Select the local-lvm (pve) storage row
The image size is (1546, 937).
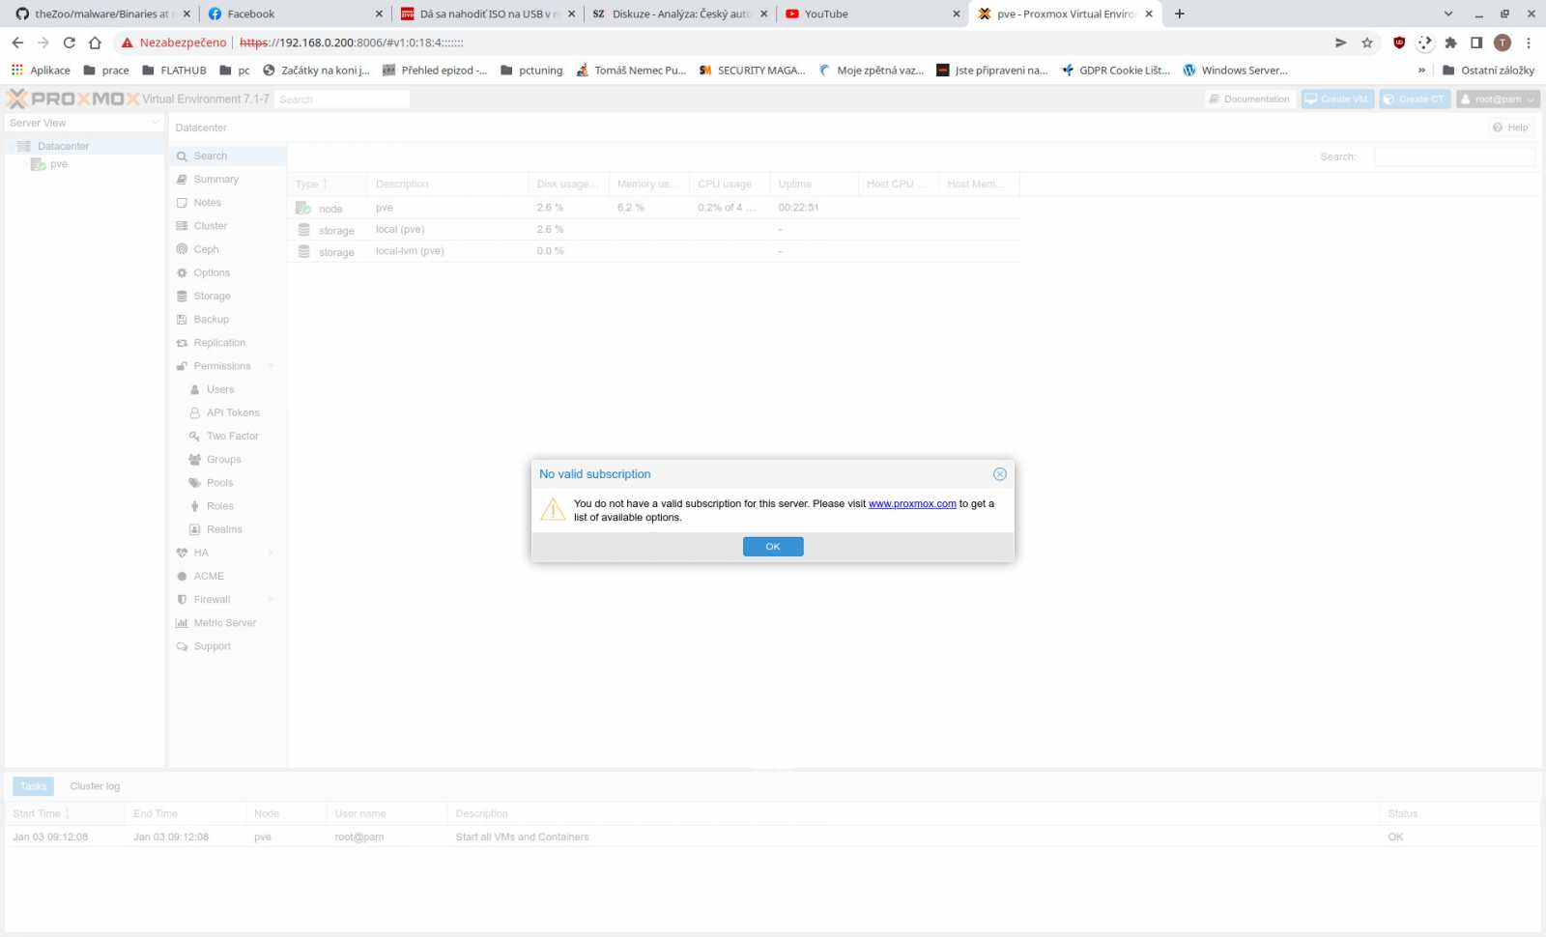tap(653, 251)
